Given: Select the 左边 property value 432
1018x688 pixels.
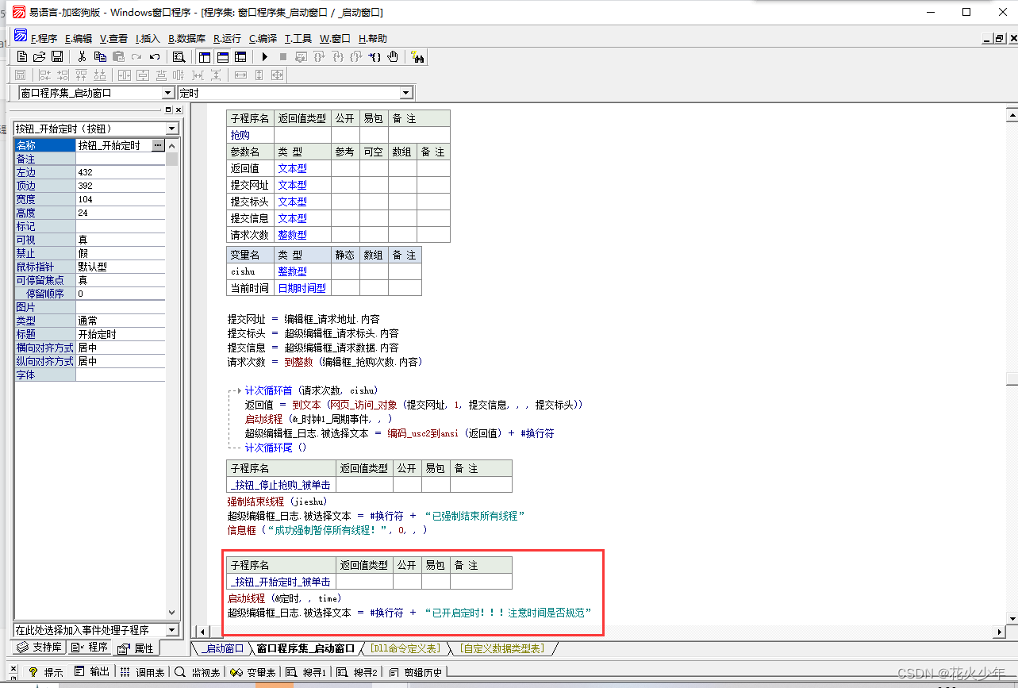Looking at the screenshot, I should 121,172.
